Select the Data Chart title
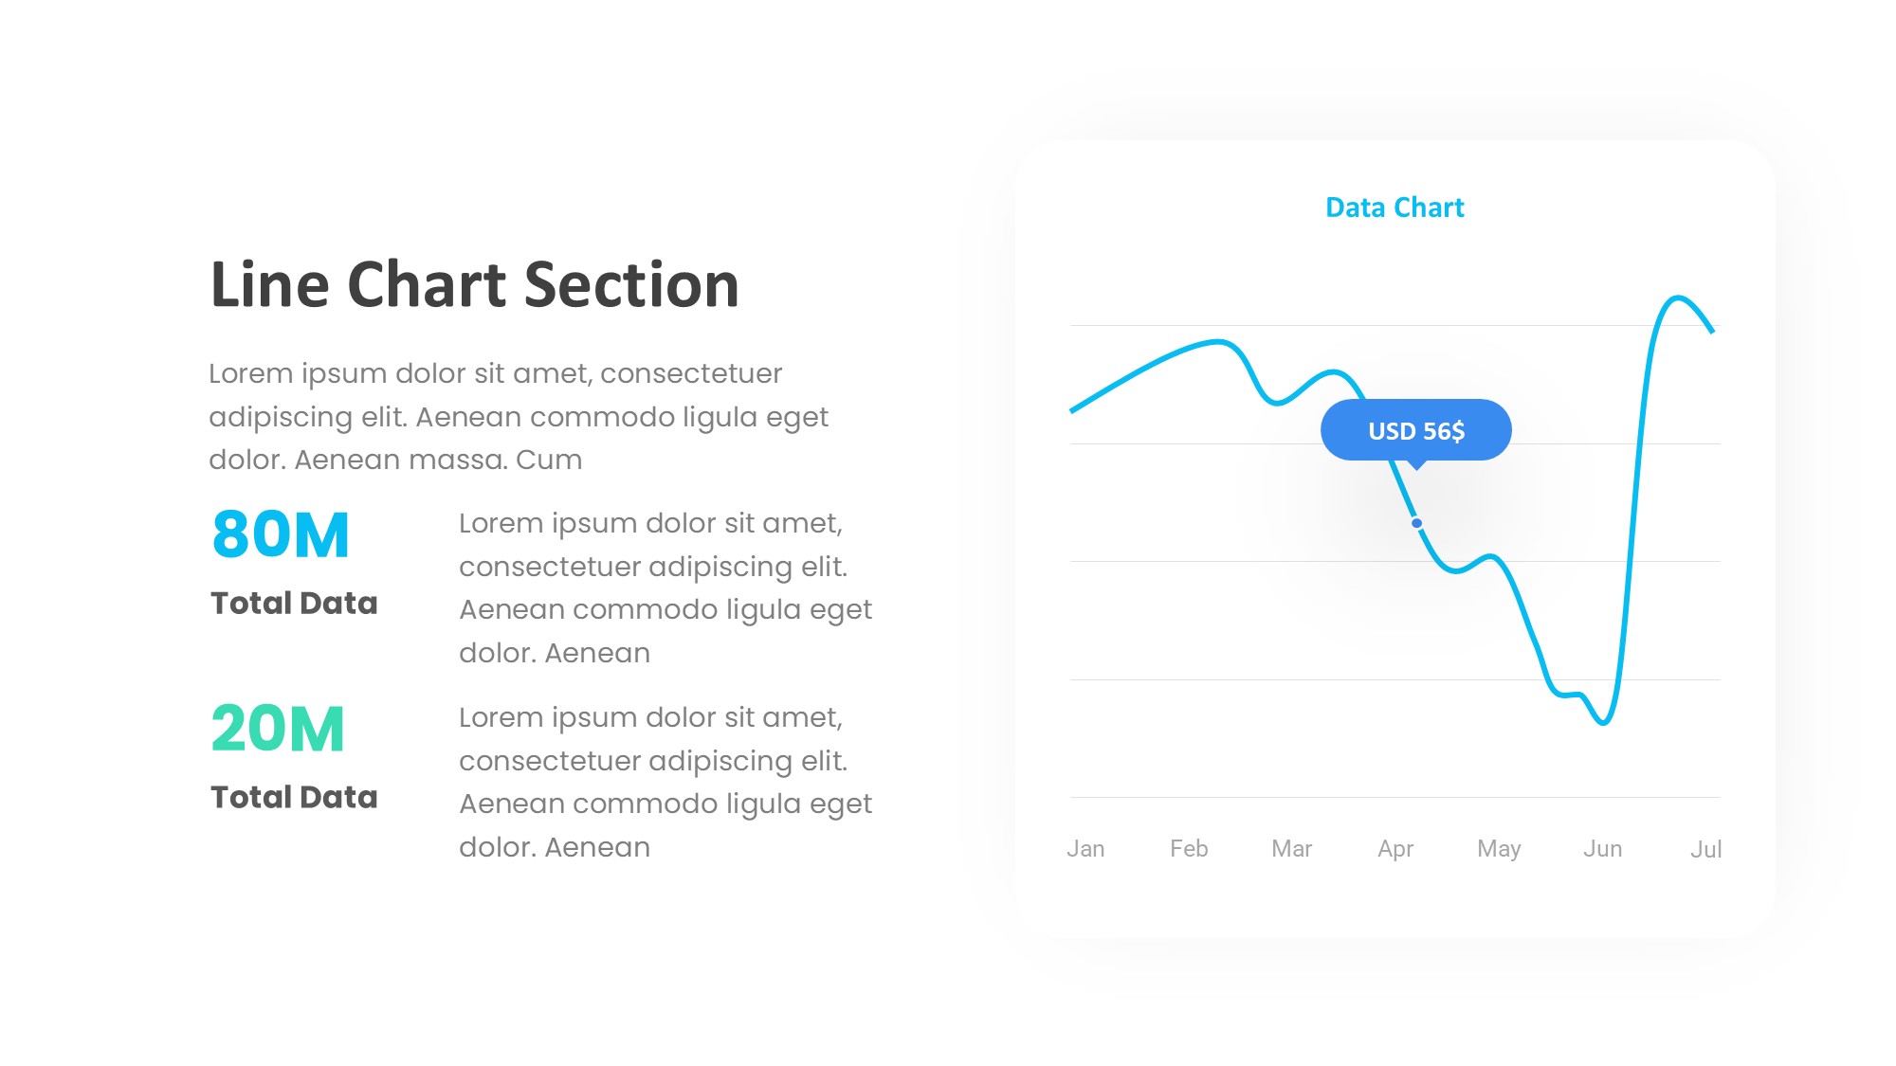 [1395, 208]
